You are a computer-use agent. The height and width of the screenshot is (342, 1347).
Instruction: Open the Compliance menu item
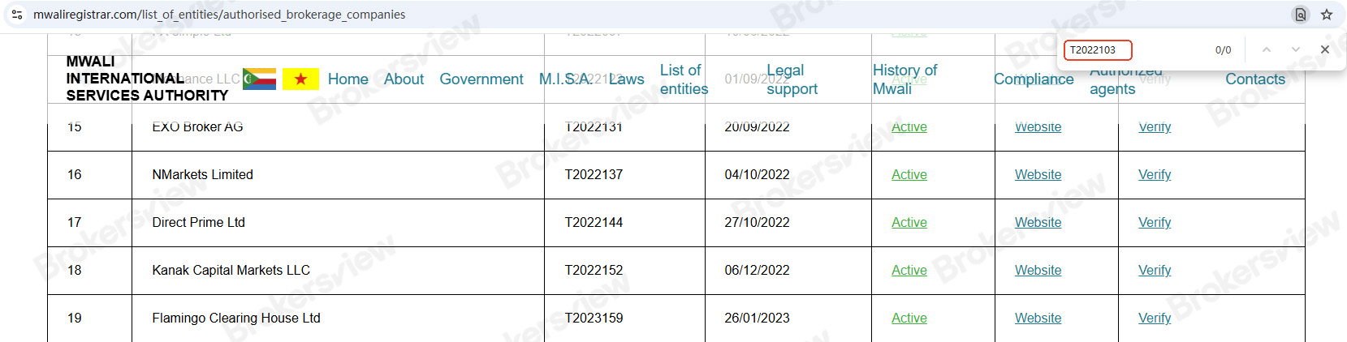1034,79
